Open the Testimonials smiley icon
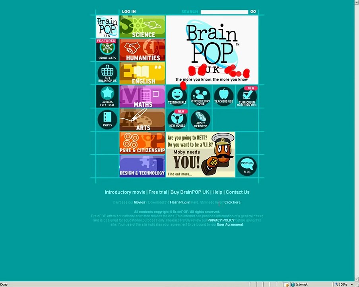 [x=177, y=96]
